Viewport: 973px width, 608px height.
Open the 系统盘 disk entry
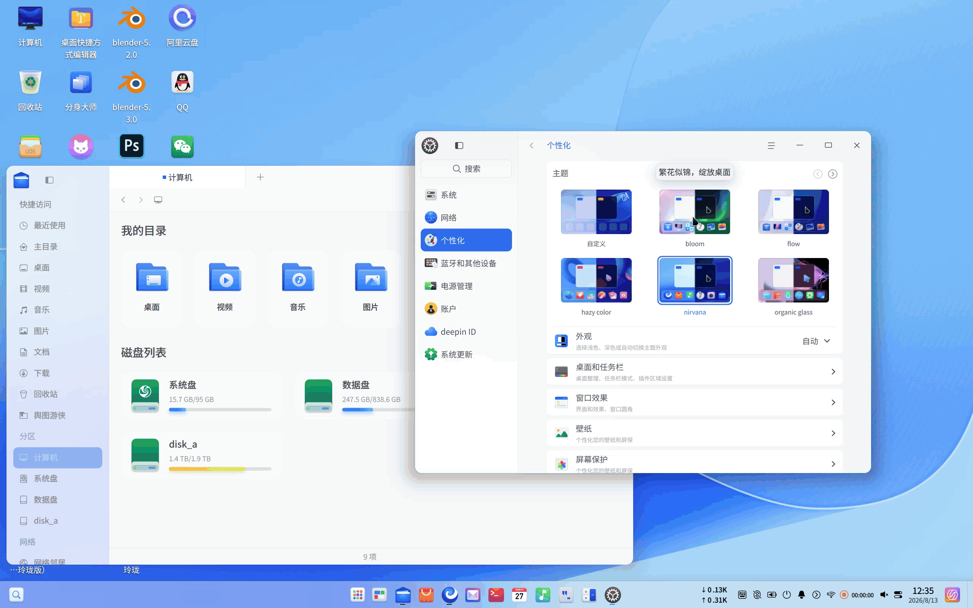pos(201,396)
